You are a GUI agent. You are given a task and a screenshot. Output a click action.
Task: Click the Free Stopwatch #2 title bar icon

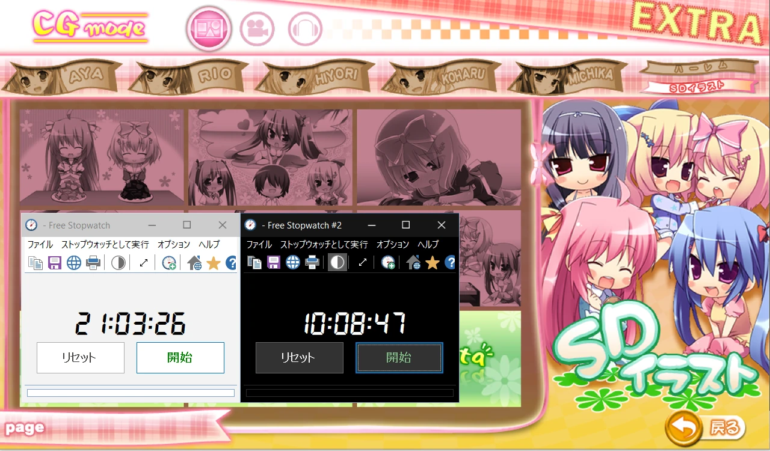coord(250,225)
